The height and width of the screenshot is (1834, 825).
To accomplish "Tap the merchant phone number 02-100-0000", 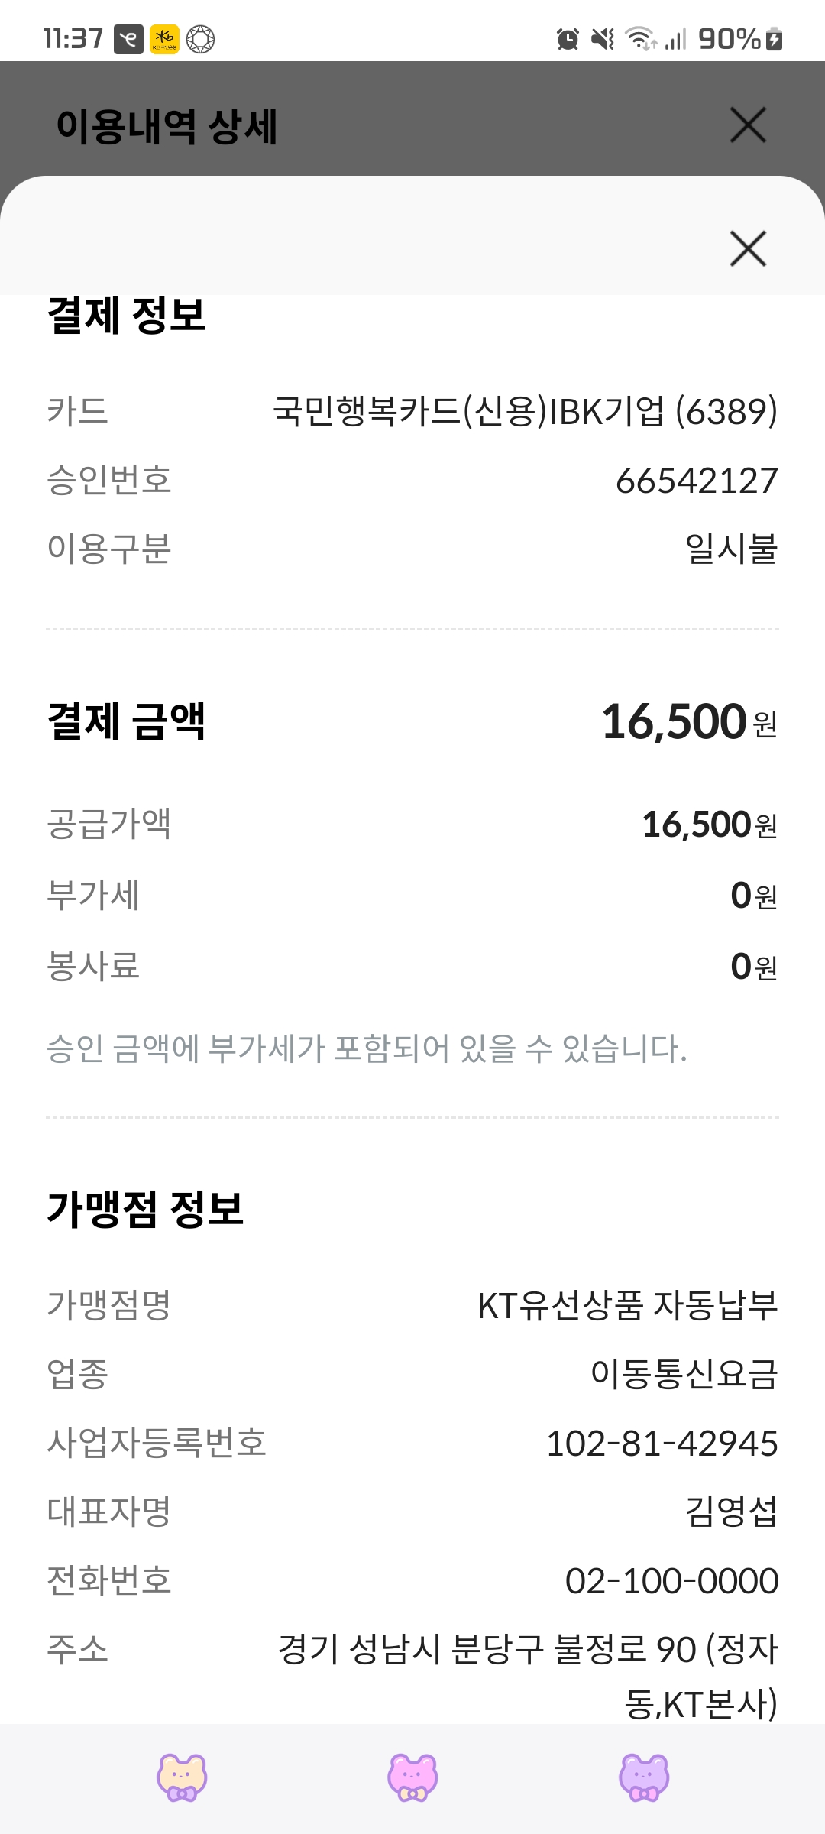I will pyautogui.click(x=671, y=1581).
